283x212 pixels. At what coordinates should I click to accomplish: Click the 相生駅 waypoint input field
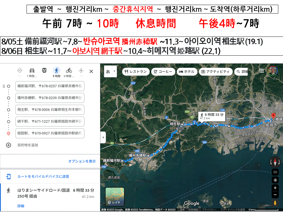[50, 110]
